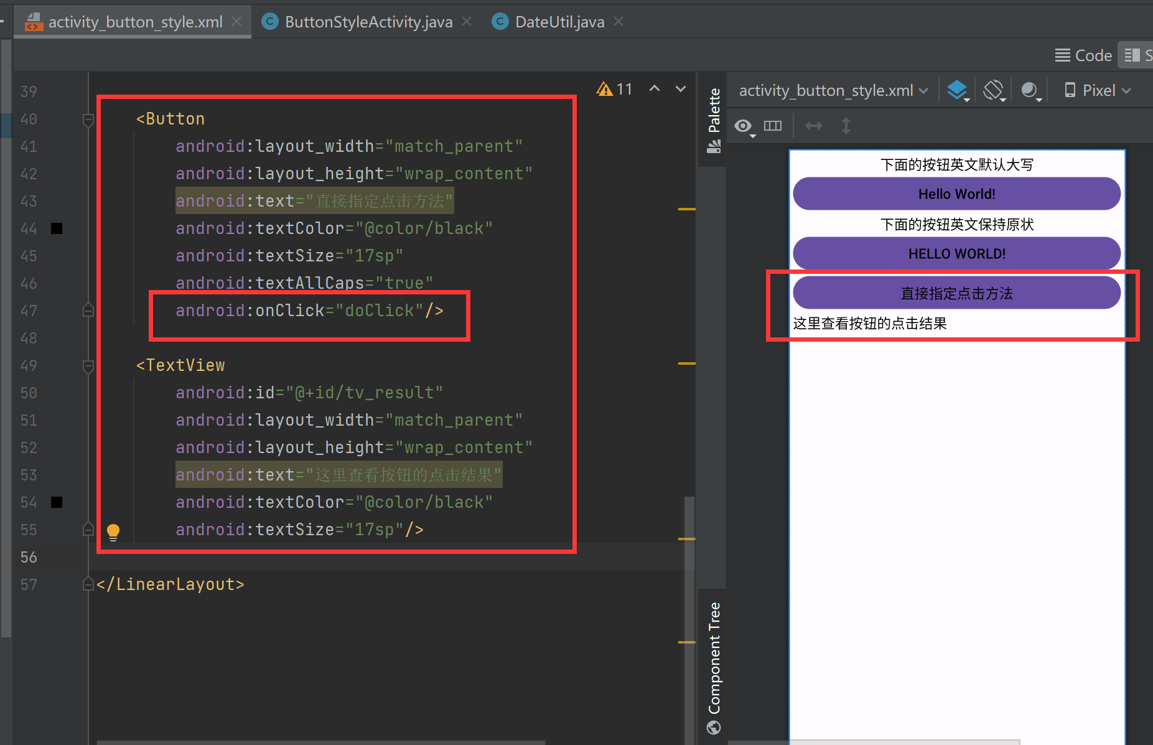Click the fold end marker on line 47
This screenshot has width=1153, height=745.
pyautogui.click(x=88, y=311)
